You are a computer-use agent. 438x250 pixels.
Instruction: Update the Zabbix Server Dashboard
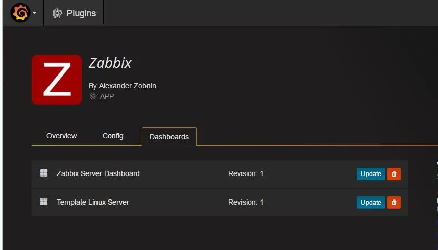click(371, 174)
